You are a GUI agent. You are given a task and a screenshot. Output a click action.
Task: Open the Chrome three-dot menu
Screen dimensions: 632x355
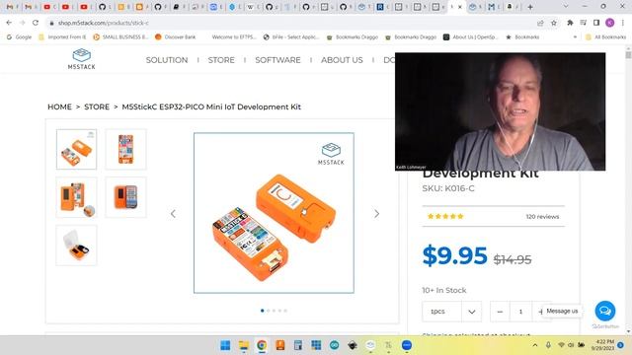point(623,23)
